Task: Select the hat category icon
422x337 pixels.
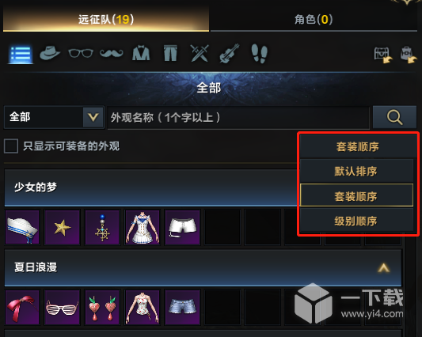Action: pos(50,53)
